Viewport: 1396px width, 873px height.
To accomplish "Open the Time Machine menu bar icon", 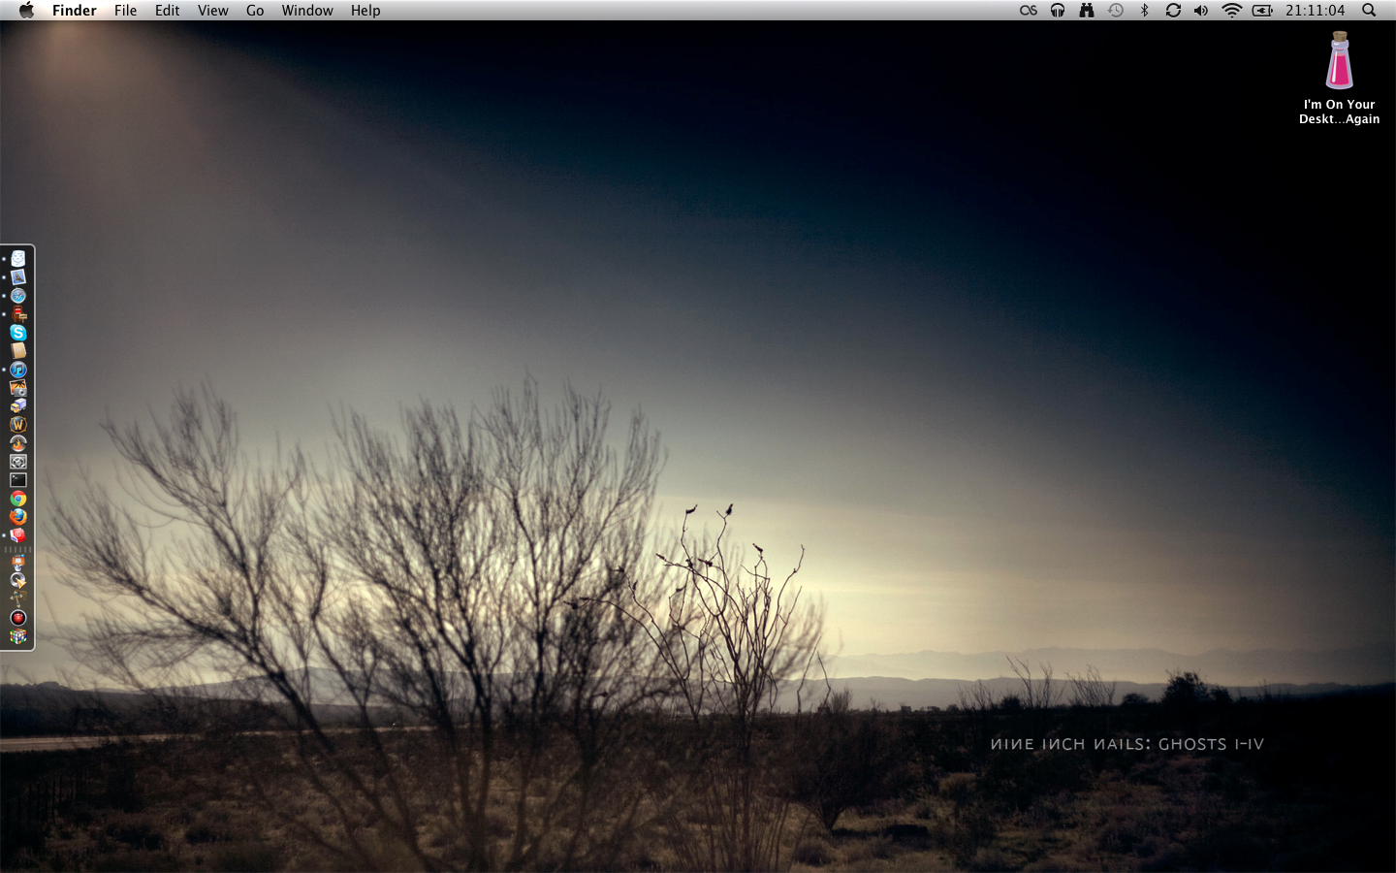I will tap(1116, 11).
